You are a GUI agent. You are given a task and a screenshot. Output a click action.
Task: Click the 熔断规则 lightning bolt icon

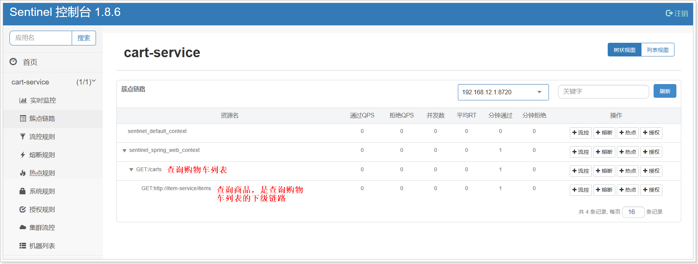pos(23,155)
